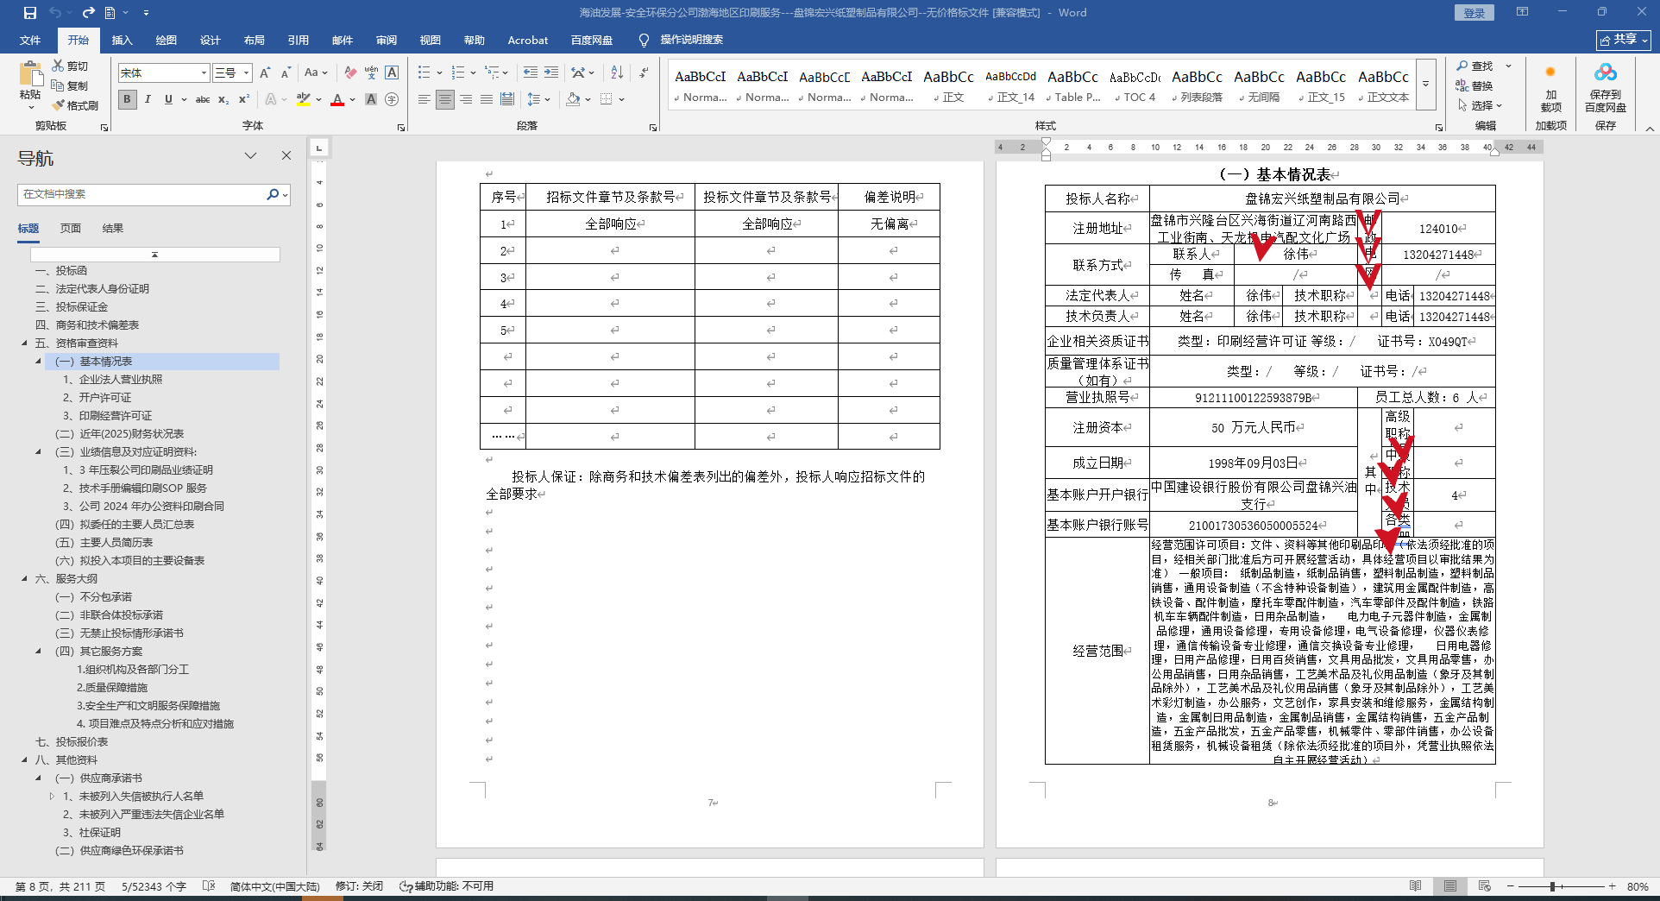Open the enclosed characters tool
This screenshot has height=901, width=1660.
(392, 99)
